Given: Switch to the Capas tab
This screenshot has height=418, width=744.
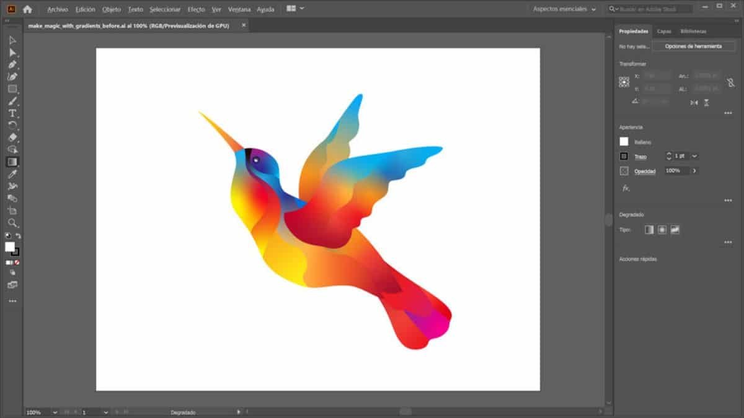Looking at the screenshot, I should (x=664, y=31).
